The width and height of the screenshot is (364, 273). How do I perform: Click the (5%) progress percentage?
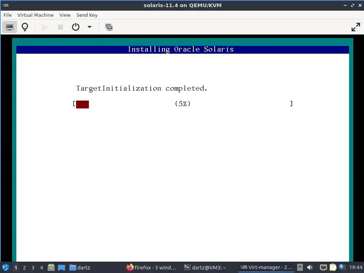(183, 104)
